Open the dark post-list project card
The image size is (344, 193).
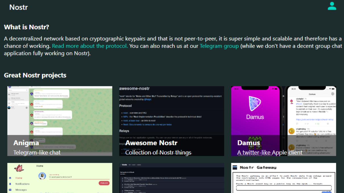(x=172, y=178)
